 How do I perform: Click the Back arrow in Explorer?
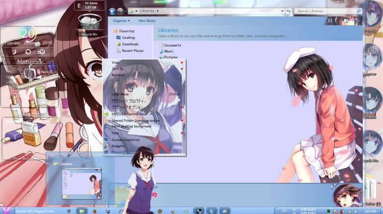[x=112, y=11]
